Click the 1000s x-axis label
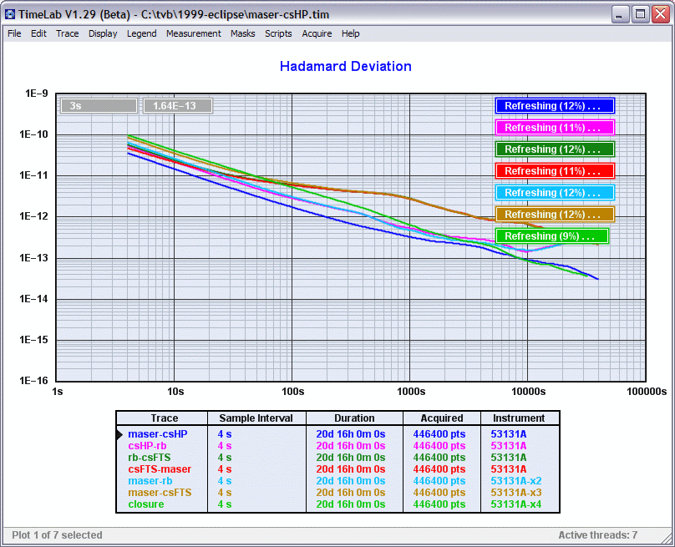This screenshot has width=675, height=547. tap(411, 391)
